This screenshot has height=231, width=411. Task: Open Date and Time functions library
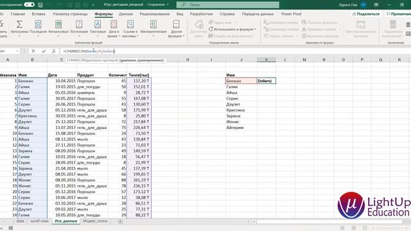pyautogui.click(x=114, y=24)
